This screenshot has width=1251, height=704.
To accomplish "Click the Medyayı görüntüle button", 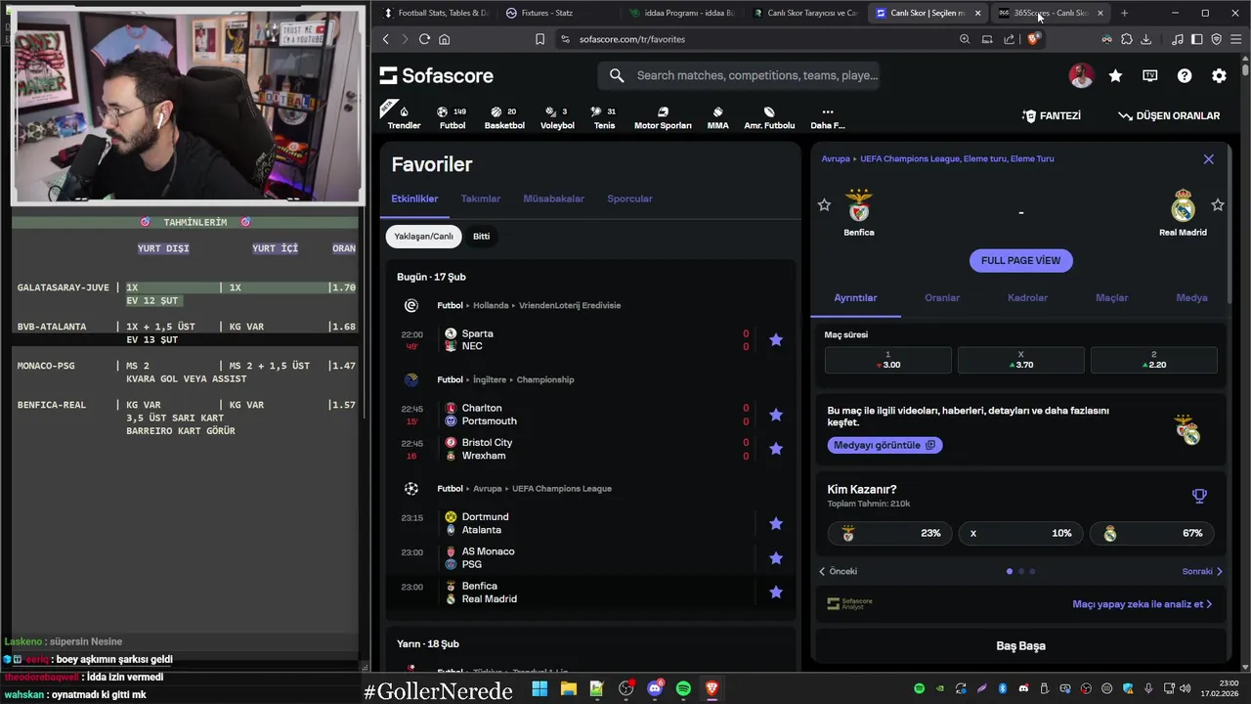I will coord(884,445).
